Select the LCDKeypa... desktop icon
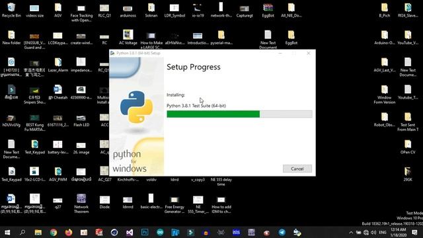Viewport: 423px width, 238px height. point(58,38)
